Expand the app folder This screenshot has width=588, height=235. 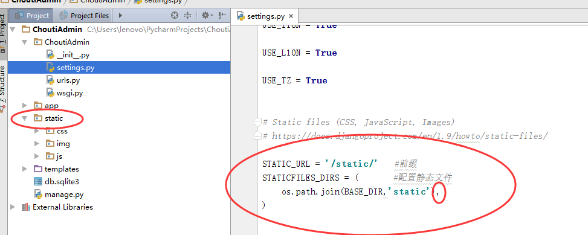tap(25, 105)
